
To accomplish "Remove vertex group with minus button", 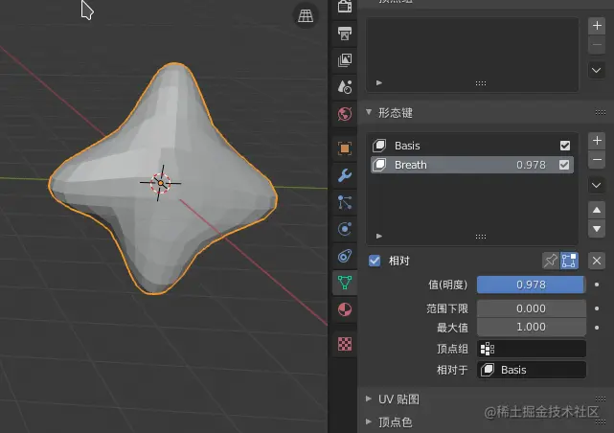I will tap(597, 45).
